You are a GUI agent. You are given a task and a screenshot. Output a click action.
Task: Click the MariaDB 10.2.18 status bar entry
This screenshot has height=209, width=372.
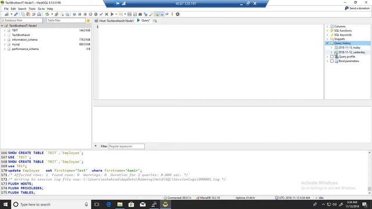coord(208,197)
